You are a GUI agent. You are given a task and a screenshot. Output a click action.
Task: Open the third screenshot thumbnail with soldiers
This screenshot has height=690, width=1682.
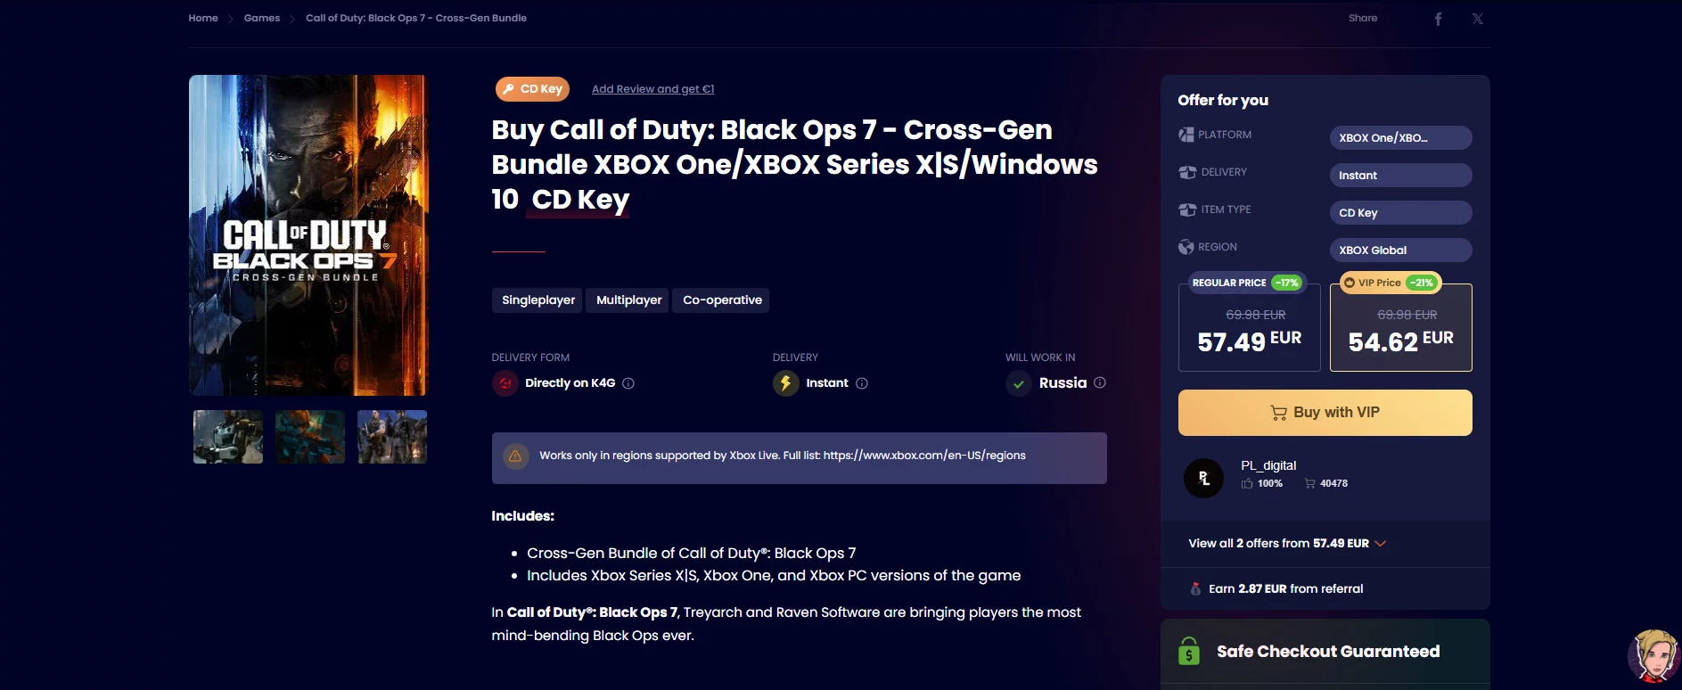(x=392, y=437)
